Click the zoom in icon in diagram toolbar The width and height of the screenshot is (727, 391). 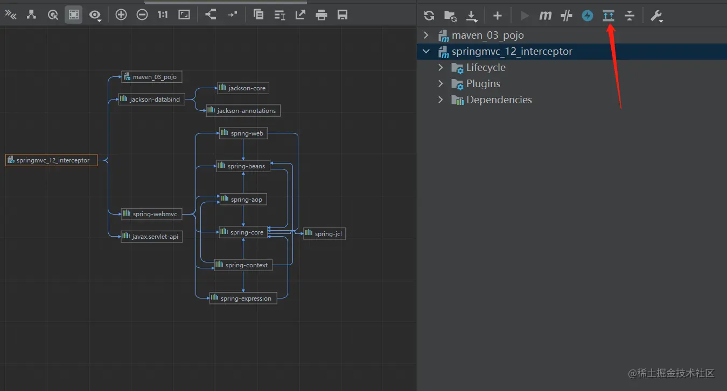pyautogui.click(x=121, y=15)
